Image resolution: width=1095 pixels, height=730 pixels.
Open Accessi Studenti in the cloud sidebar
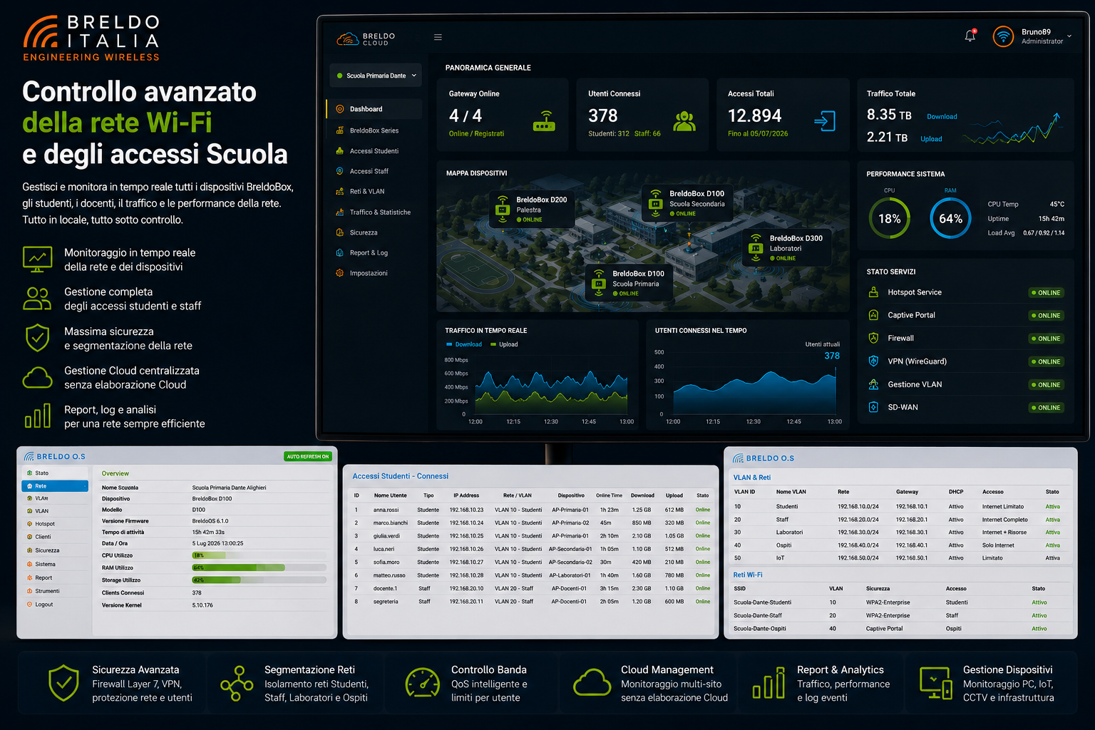[x=374, y=151]
